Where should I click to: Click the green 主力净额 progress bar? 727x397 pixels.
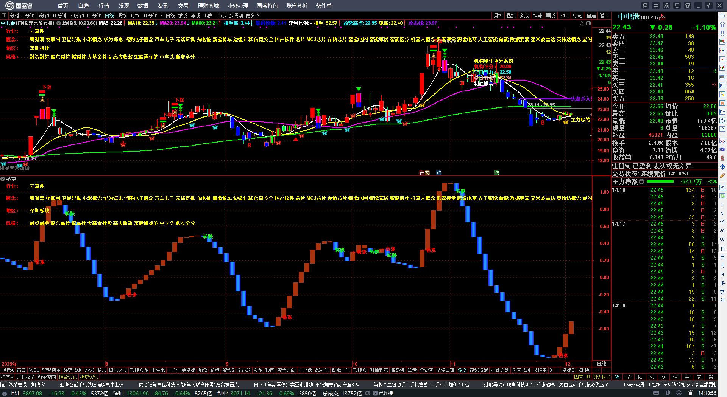tap(661, 181)
